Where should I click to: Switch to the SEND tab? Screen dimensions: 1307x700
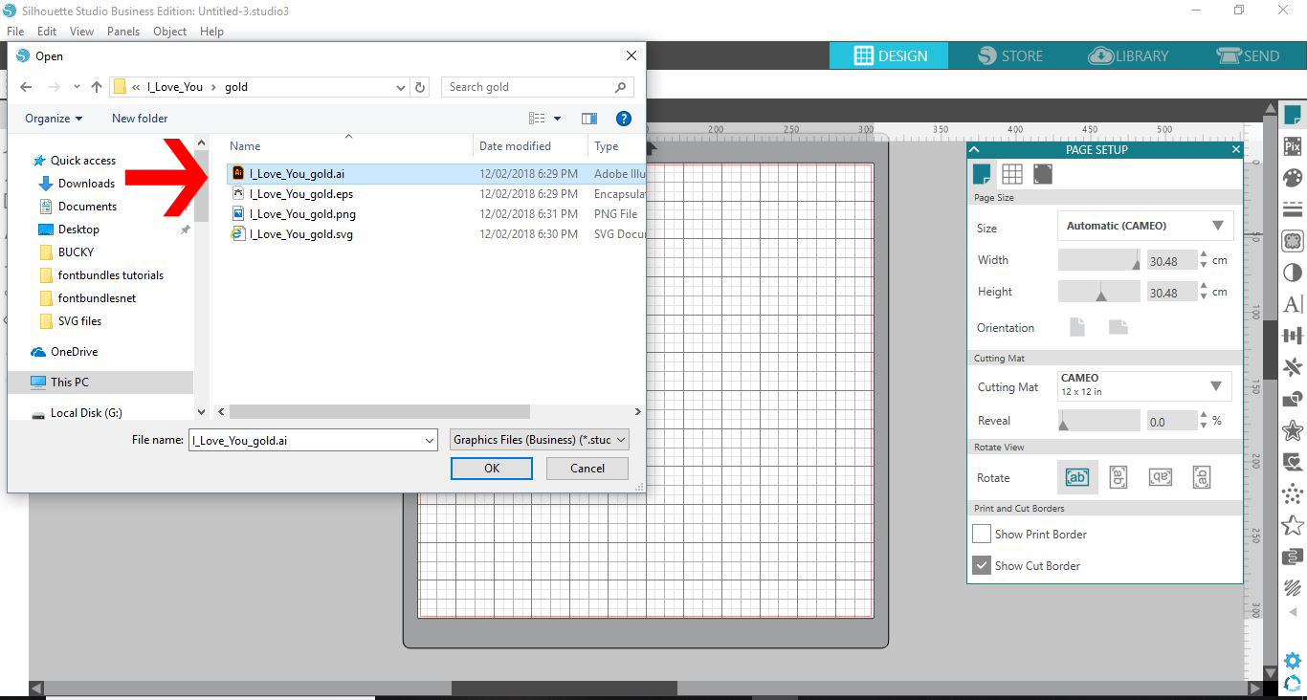point(1248,55)
